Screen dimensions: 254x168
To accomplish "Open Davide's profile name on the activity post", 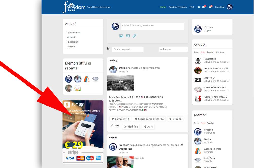I will coord(123,68).
